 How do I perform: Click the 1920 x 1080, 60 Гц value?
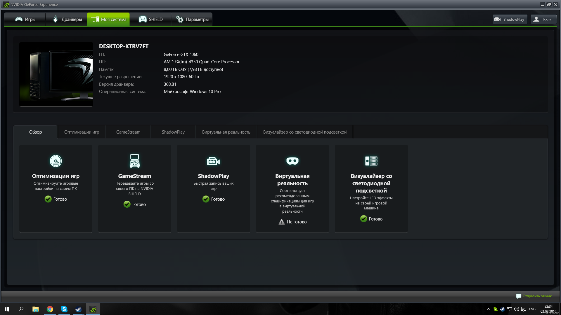[x=181, y=77]
